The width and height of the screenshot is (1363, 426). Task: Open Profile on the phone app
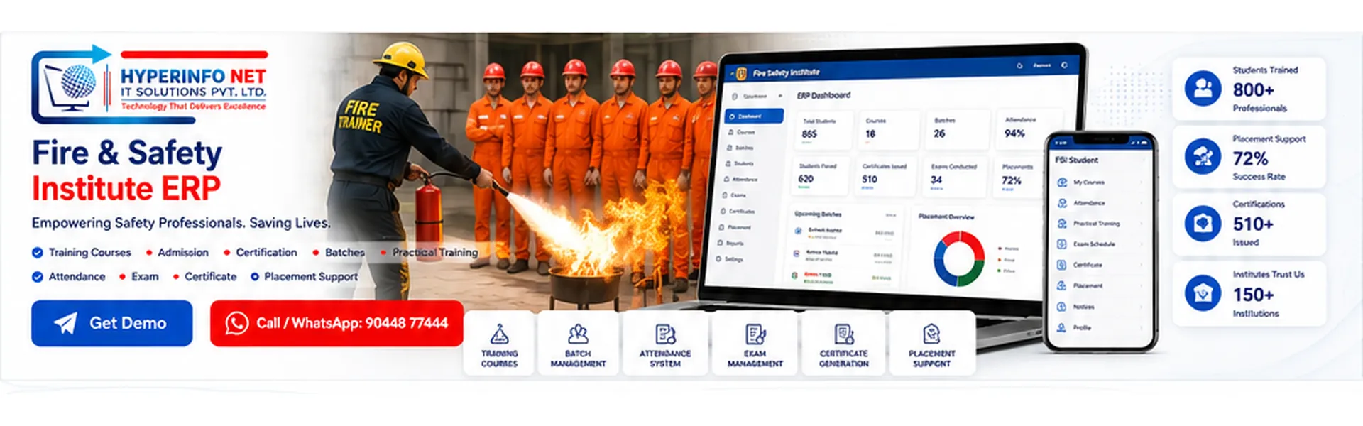coord(1100,328)
